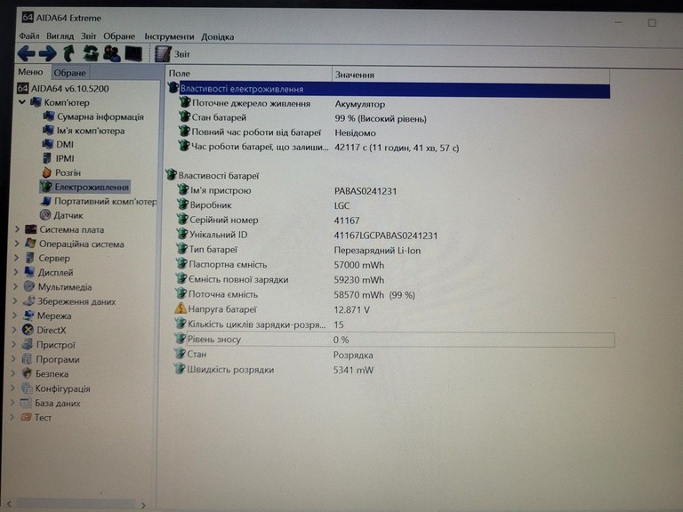Select the Властивості електроживлення header row
683x512 pixels.
coord(389,90)
